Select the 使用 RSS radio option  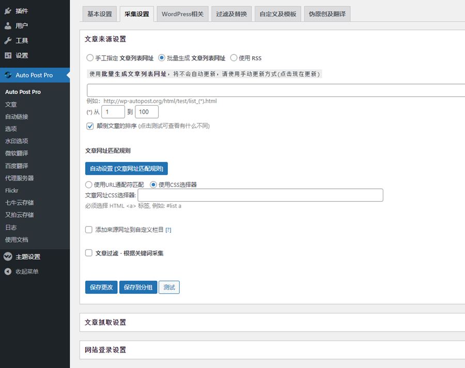pyautogui.click(x=234, y=58)
